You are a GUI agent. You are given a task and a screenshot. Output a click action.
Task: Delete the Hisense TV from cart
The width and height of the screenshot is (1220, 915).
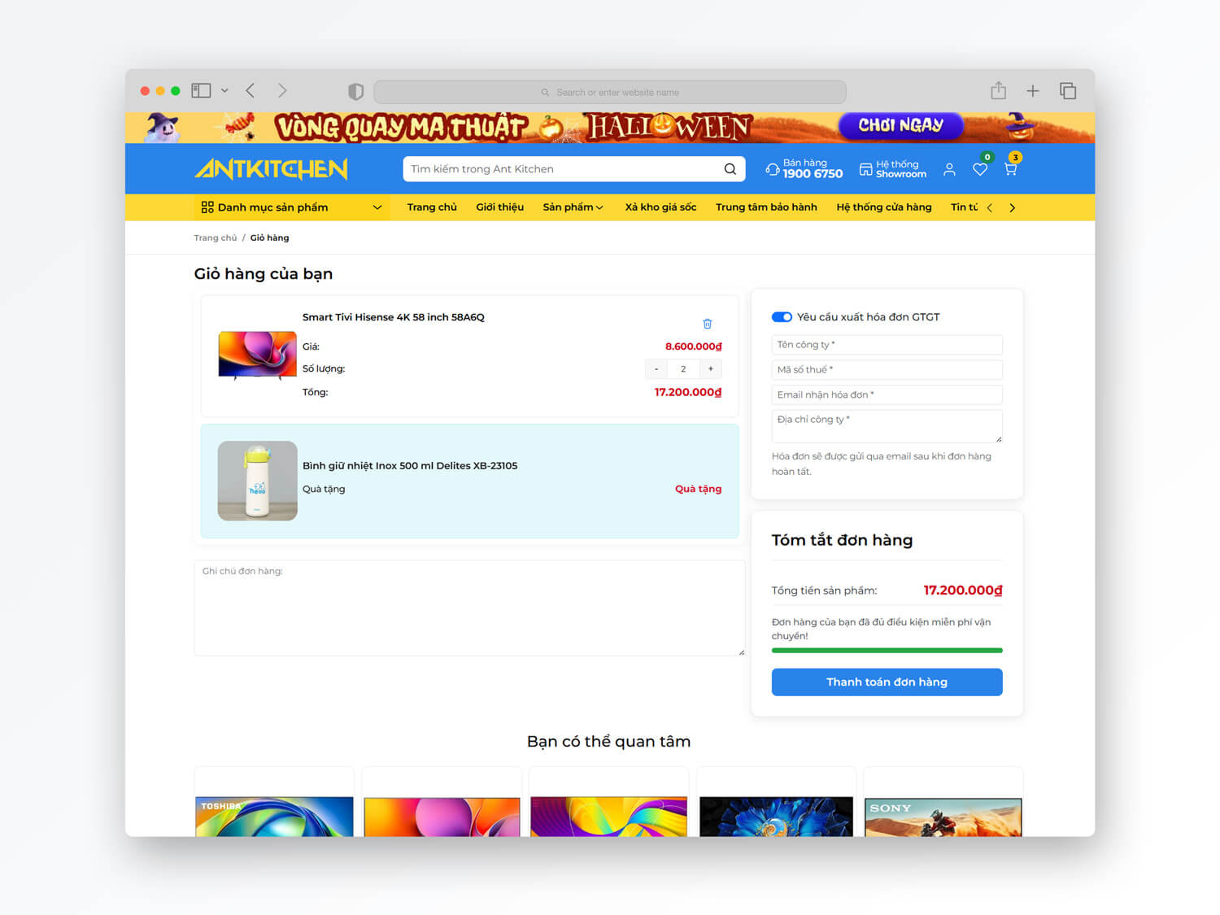coord(708,324)
